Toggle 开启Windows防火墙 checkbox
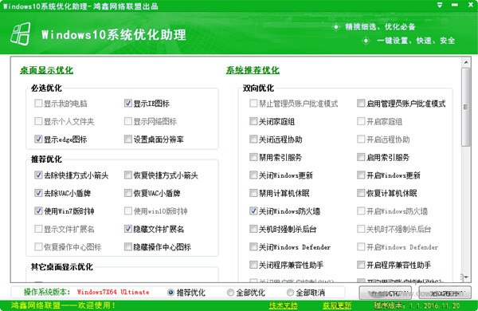478x311 pixels. [361, 211]
